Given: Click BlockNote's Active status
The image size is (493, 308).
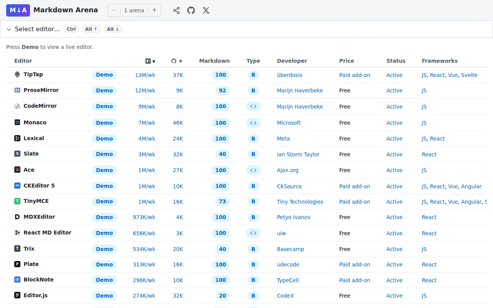Looking at the screenshot, I should click(394, 280).
